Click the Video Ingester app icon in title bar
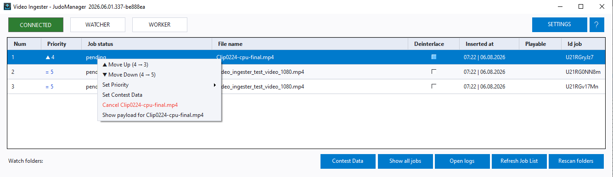This screenshot has height=177, width=613. click(7, 6)
